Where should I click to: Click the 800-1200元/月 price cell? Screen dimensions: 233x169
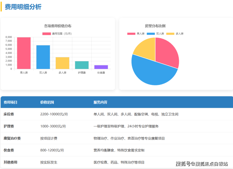[x=52, y=150]
